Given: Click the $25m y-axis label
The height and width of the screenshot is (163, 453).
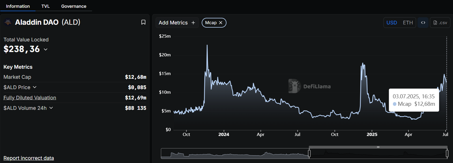Looking at the screenshot, I should pos(165,36).
